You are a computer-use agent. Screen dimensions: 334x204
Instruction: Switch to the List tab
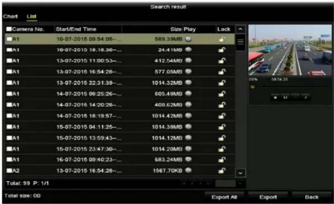(32, 16)
